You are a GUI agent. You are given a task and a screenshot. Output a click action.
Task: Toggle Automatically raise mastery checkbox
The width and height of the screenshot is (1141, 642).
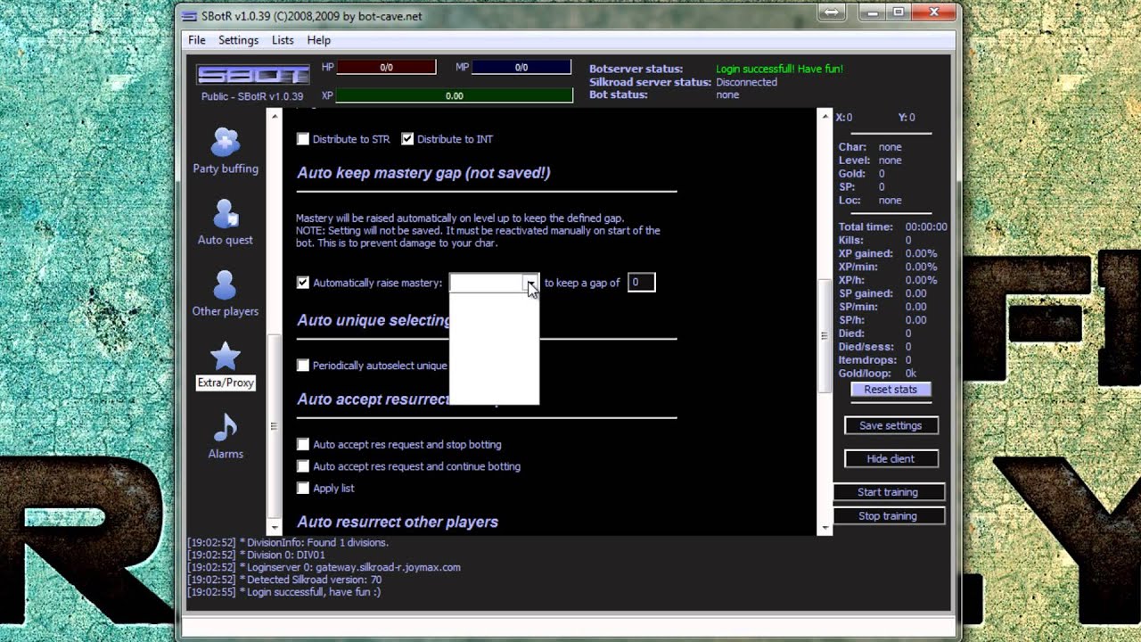click(x=303, y=283)
